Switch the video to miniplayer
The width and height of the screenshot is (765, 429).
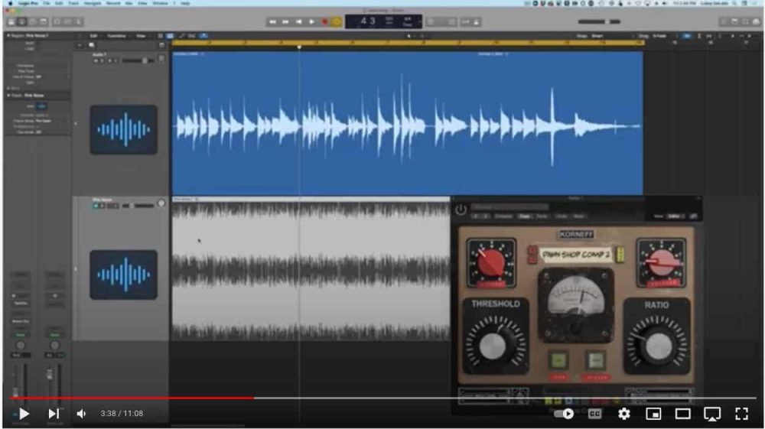pos(653,414)
